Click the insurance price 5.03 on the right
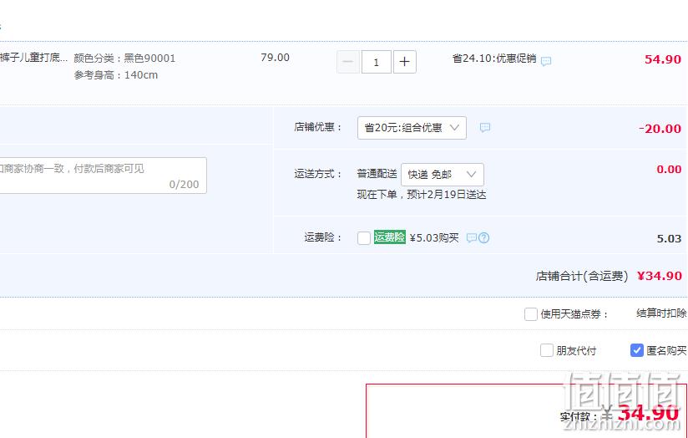Viewport: 688px width, 438px height. point(669,238)
